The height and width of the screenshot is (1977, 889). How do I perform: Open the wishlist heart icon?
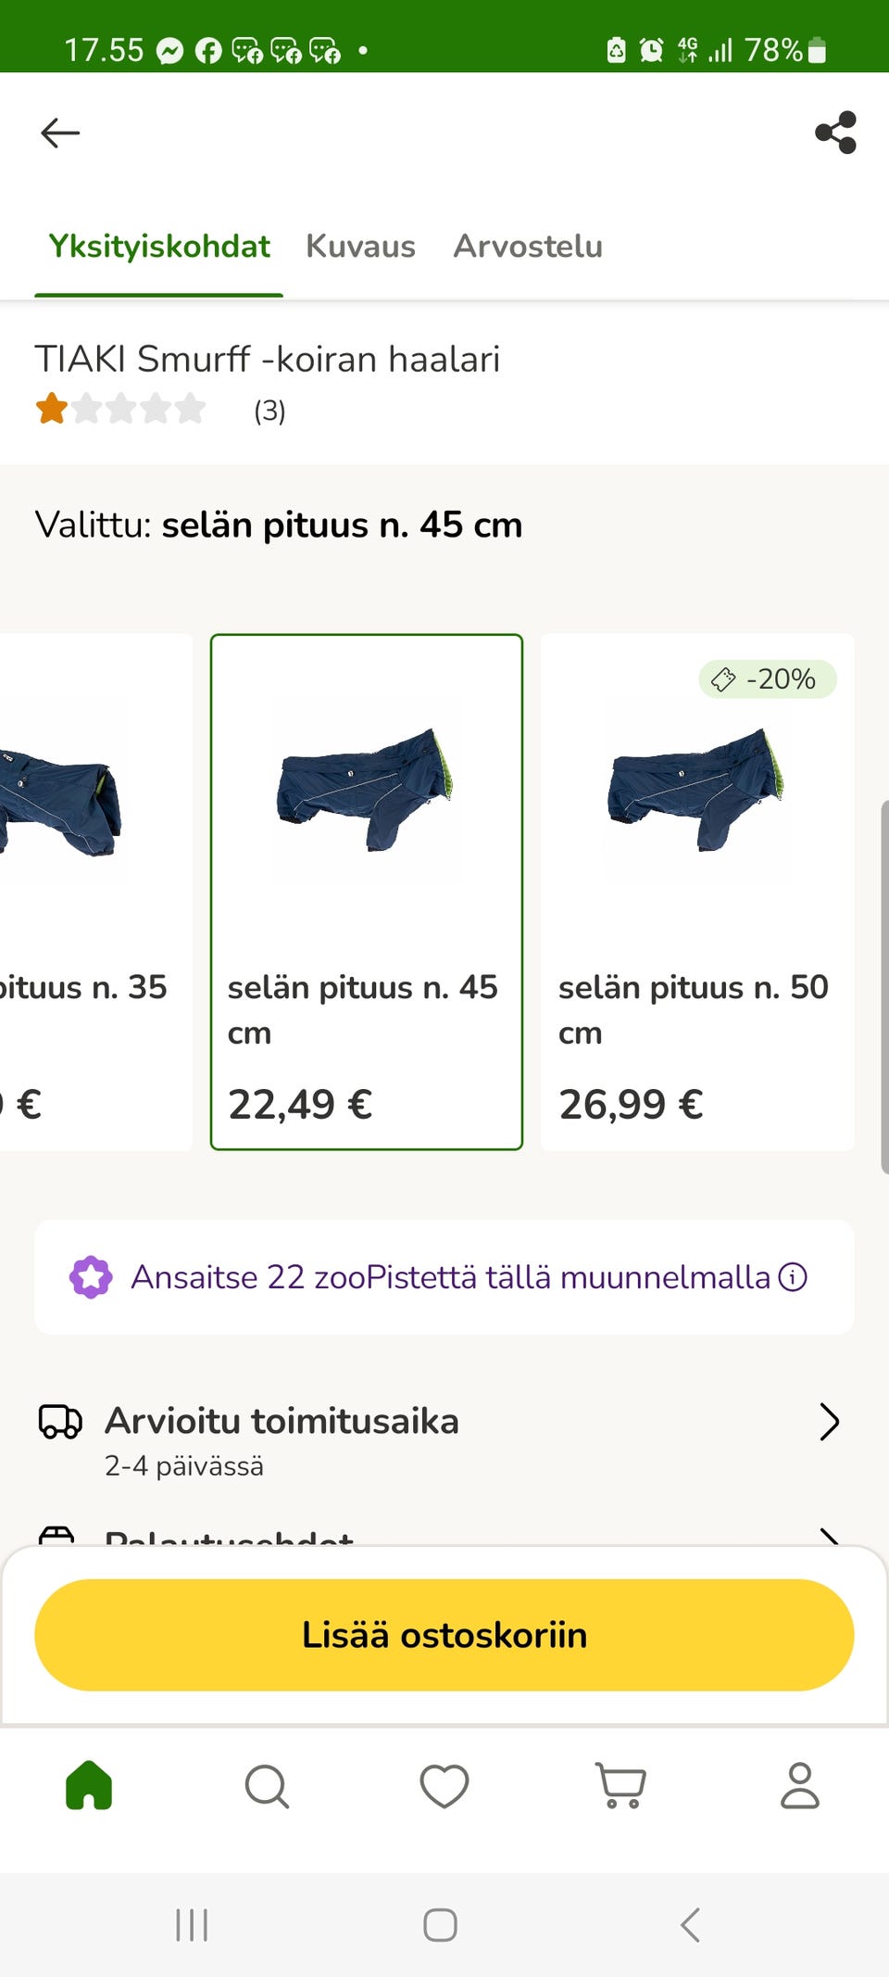point(444,1785)
